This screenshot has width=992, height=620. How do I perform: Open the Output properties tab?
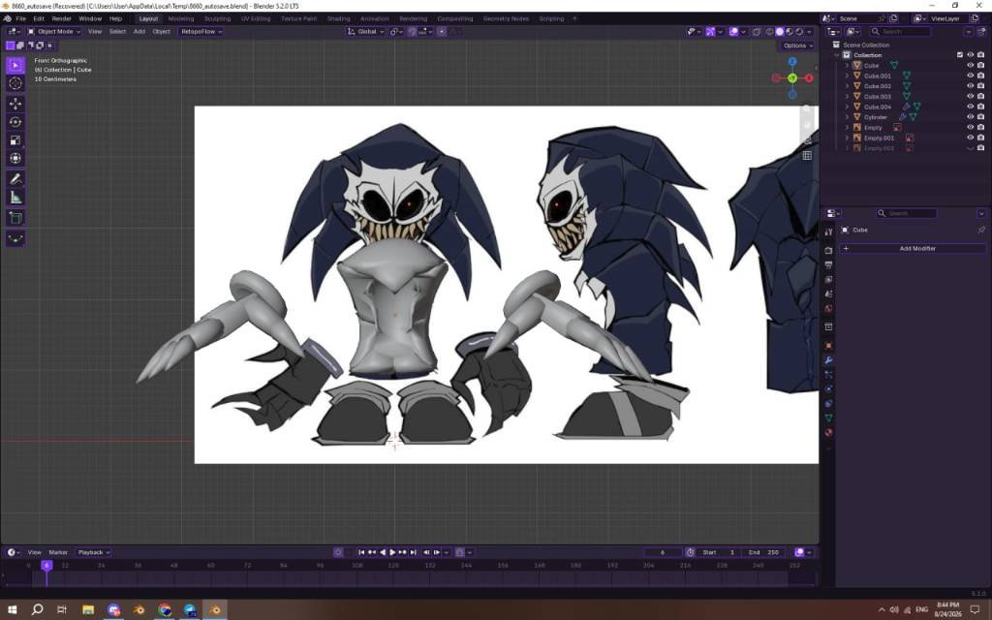pyautogui.click(x=828, y=264)
